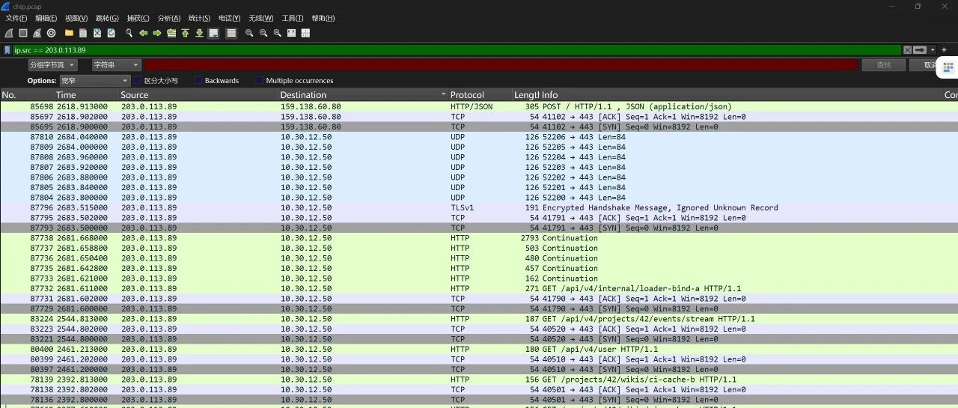Select packet 85698 POST / HTTP/1.1 row
958x408 pixels.
(x=479, y=106)
